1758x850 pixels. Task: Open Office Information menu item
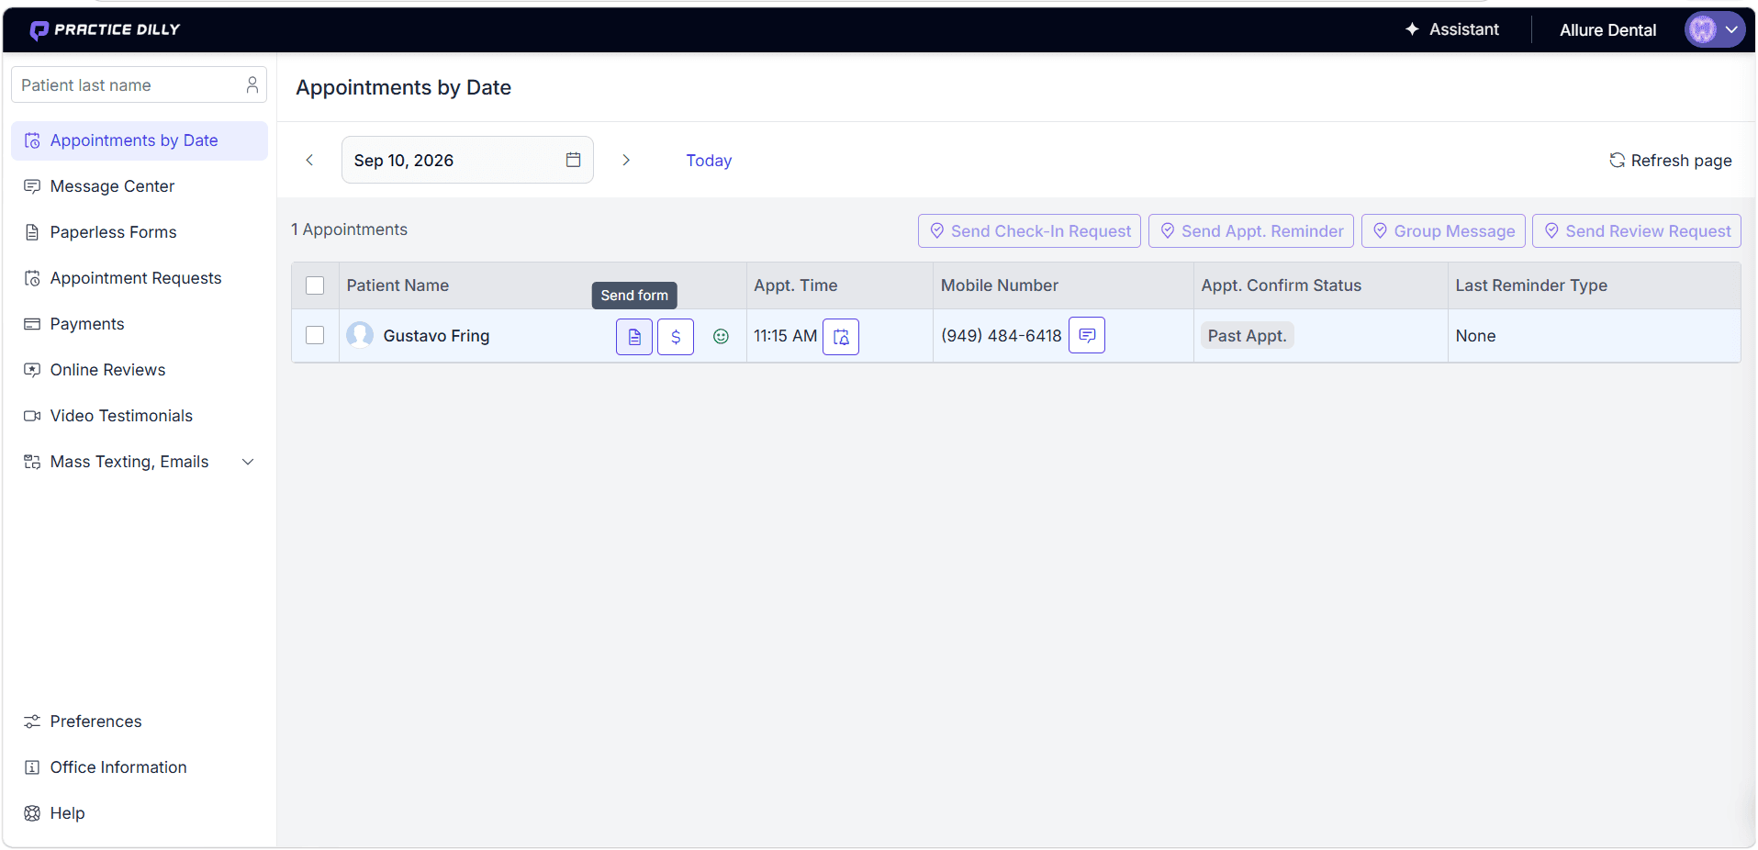pyautogui.click(x=140, y=767)
